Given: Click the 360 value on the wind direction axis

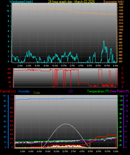Looking at the screenshot, I should [x=9, y=69].
